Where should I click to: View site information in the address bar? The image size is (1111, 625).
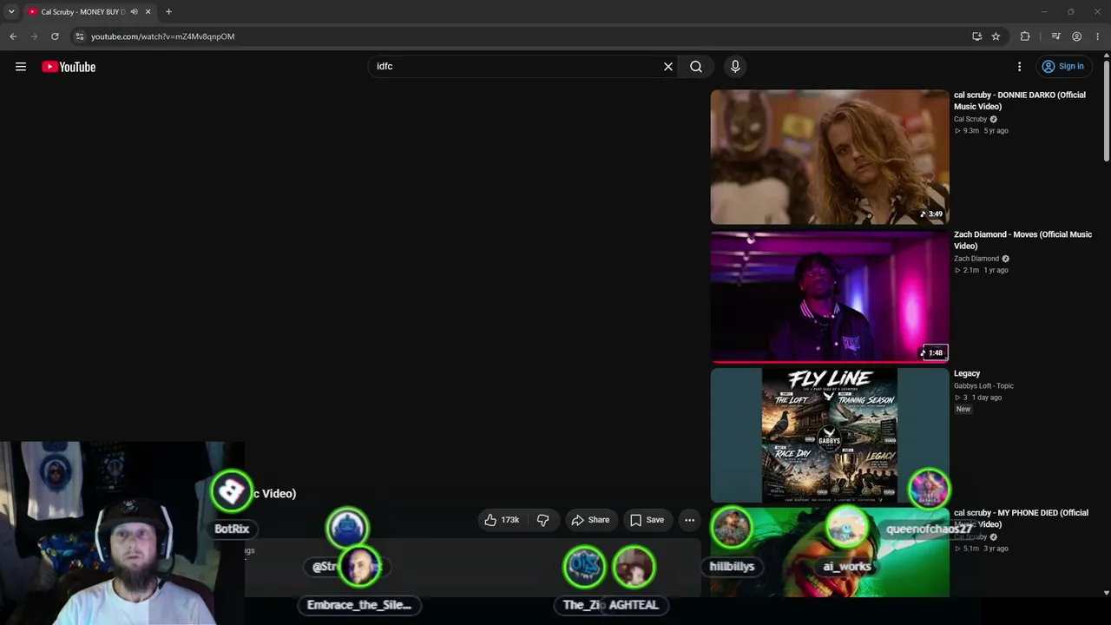pyautogui.click(x=79, y=36)
